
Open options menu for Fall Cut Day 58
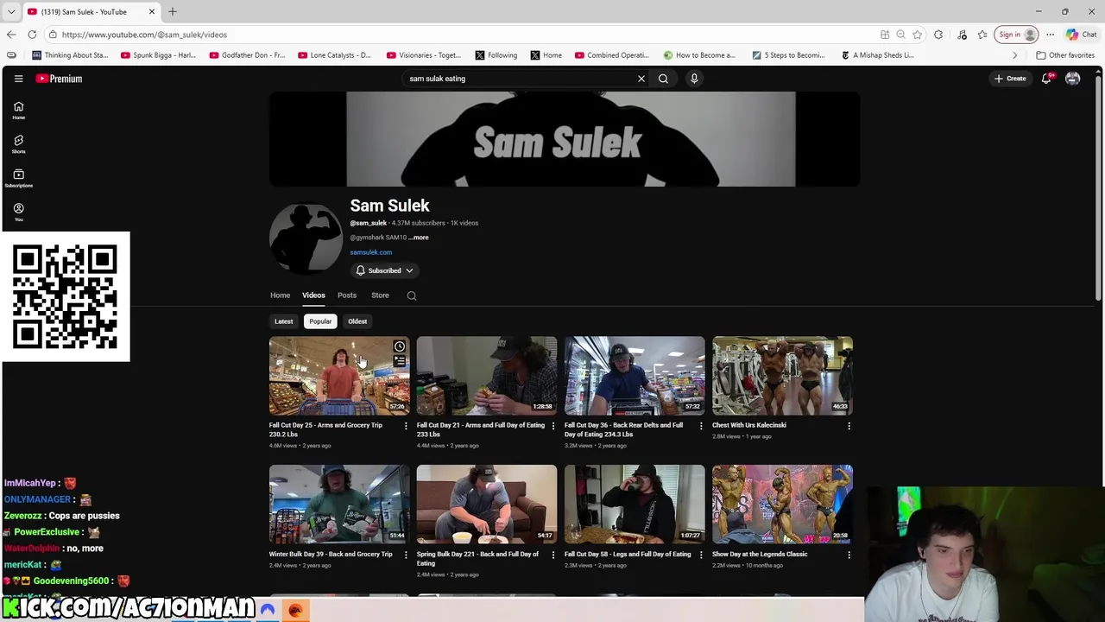click(701, 554)
